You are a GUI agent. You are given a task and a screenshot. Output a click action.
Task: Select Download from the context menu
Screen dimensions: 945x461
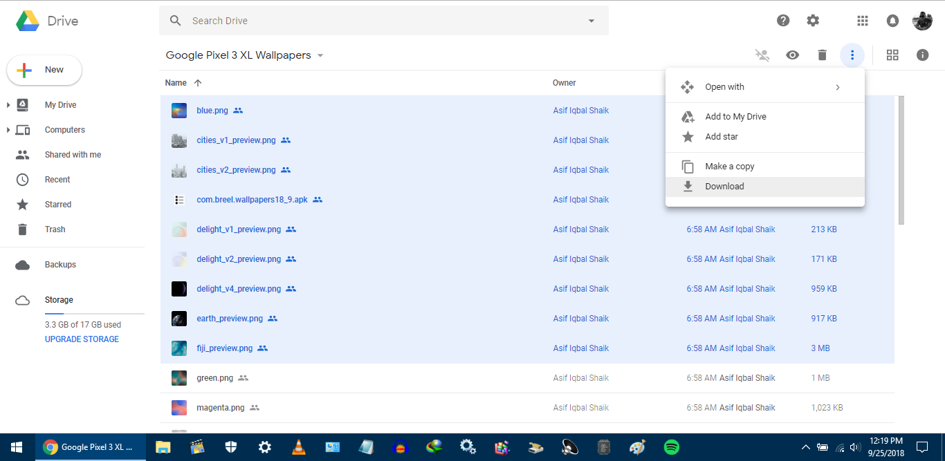(724, 187)
